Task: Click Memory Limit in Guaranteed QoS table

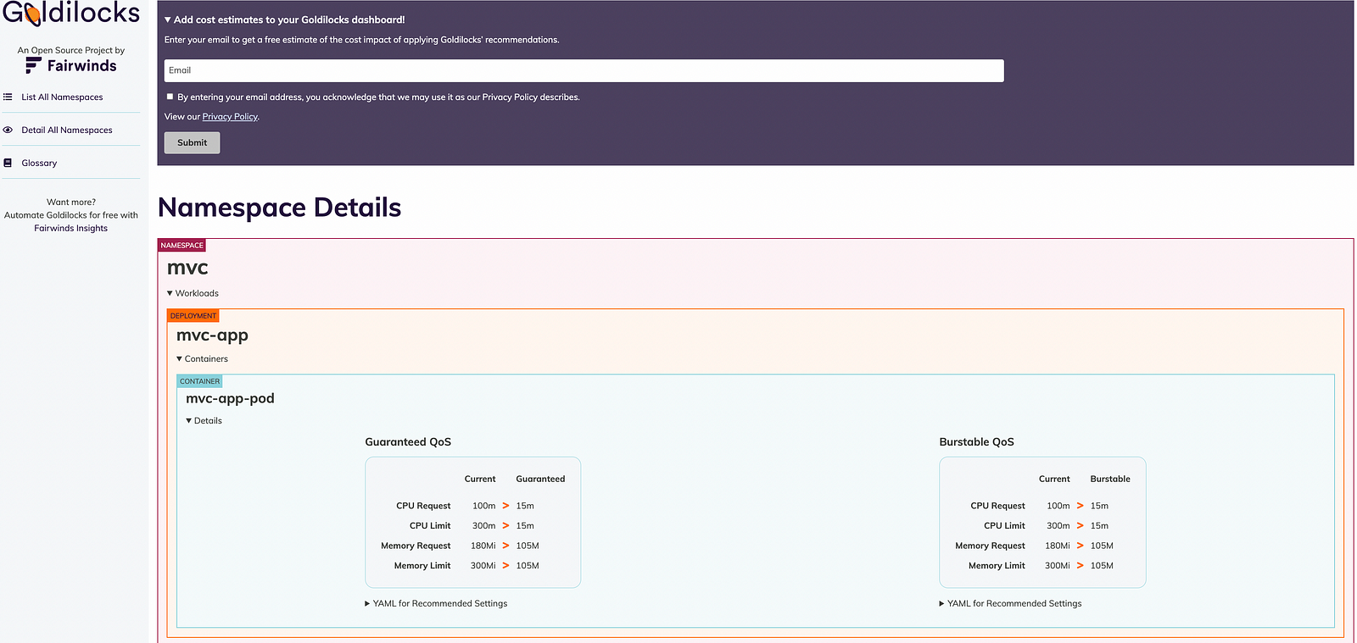Action: [x=422, y=566]
